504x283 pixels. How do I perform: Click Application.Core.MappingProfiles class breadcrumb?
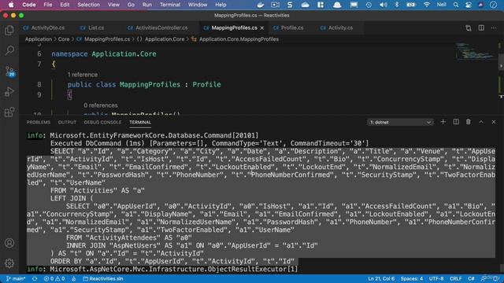click(235, 39)
